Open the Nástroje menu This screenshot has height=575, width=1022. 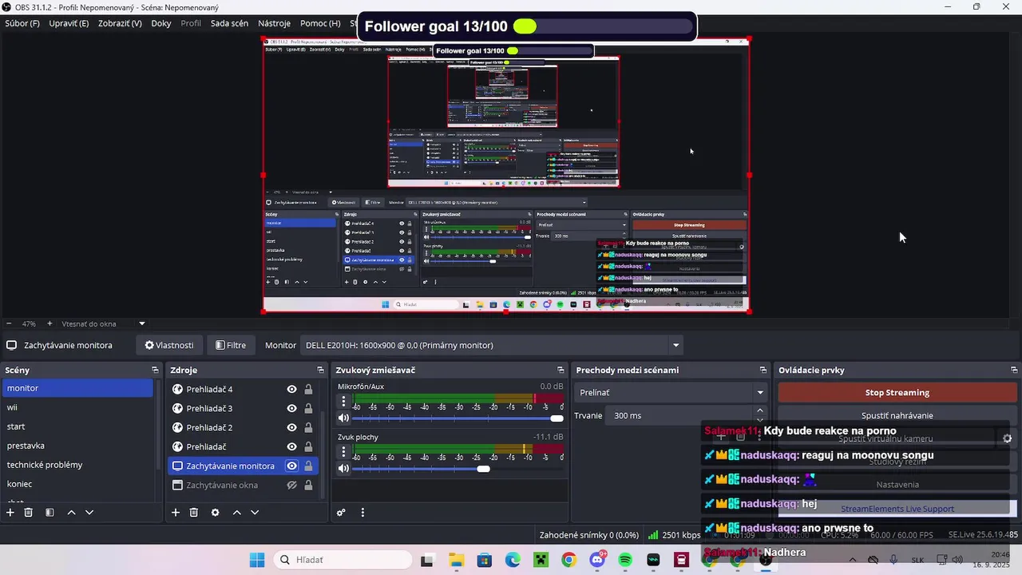[274, 23]
